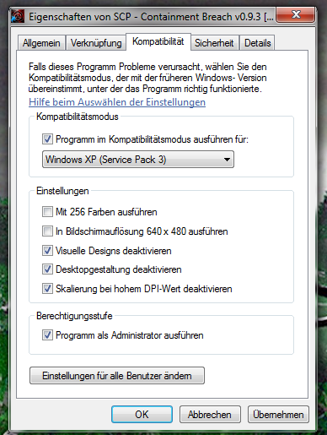This screenshot has height=435, width=327.
Task: Switch to the Allgemein tab
Action: click(41, 43)
